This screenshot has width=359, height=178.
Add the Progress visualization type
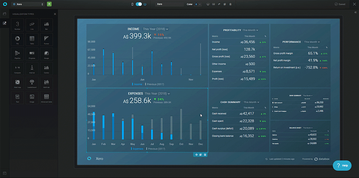click(x=32, y=54)
